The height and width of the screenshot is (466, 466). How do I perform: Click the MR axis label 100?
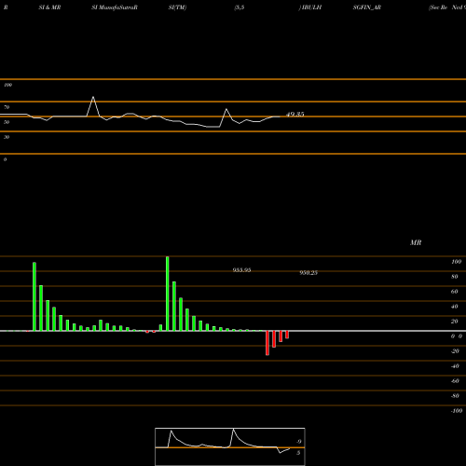click(456, 262)
